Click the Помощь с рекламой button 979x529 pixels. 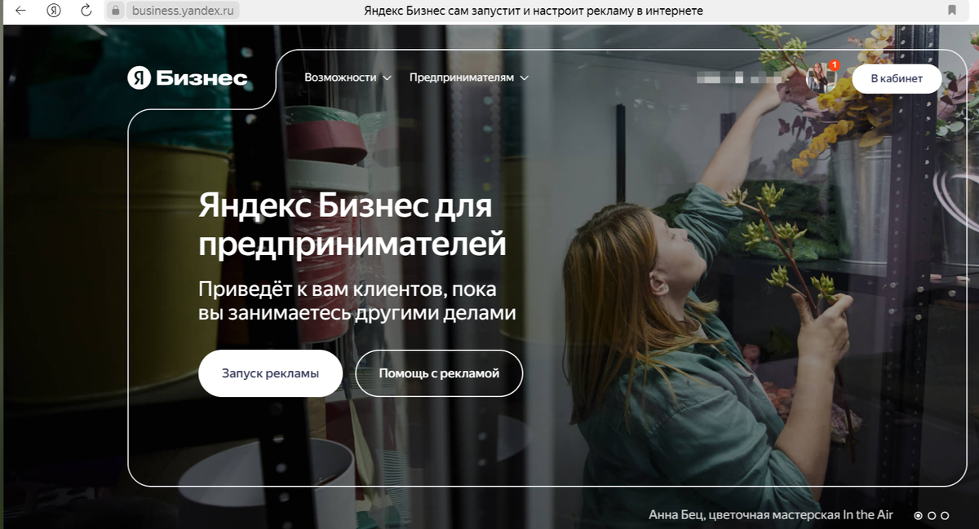(x=439, y=373)
